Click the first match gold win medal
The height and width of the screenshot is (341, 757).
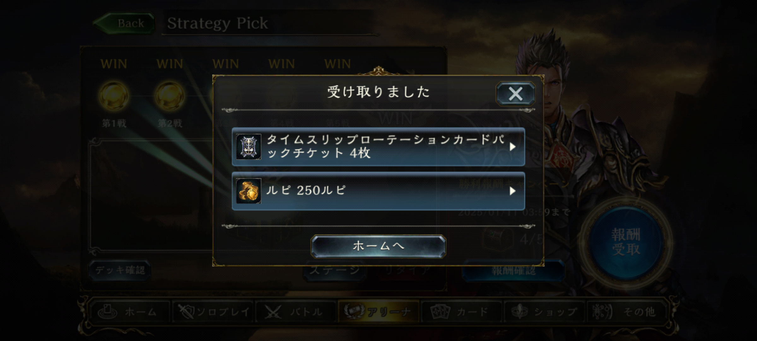coord(114,96)
